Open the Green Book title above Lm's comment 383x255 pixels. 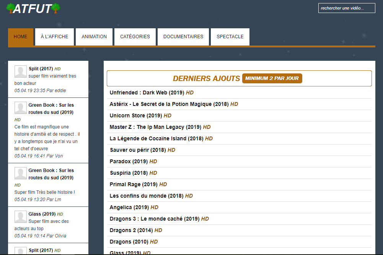(x=51, y=174)
